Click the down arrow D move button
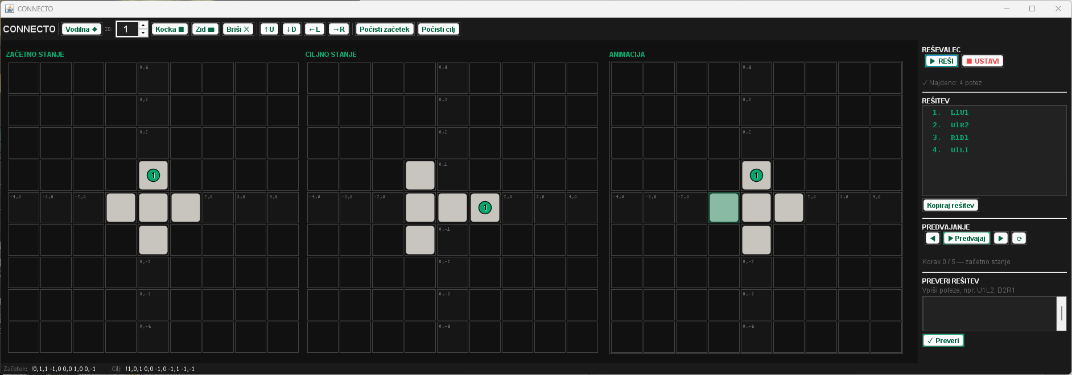 291,29
